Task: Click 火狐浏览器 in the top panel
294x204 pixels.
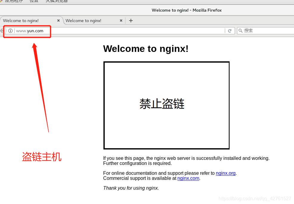Action: tap(57, 1)
